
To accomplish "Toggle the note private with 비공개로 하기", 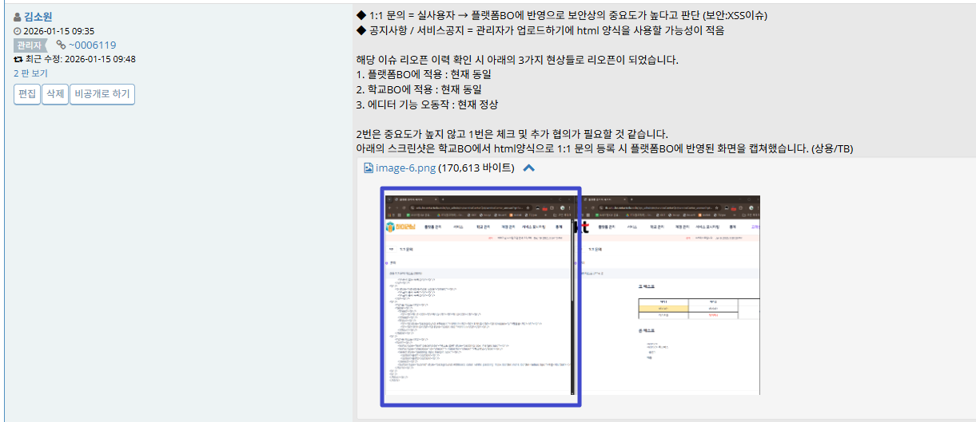I will pyautogui.click(x=102, y=94).
